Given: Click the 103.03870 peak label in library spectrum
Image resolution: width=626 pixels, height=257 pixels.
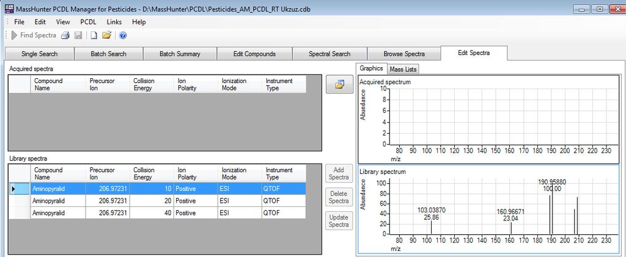Looking at the screenshot, I should (431, 212).
